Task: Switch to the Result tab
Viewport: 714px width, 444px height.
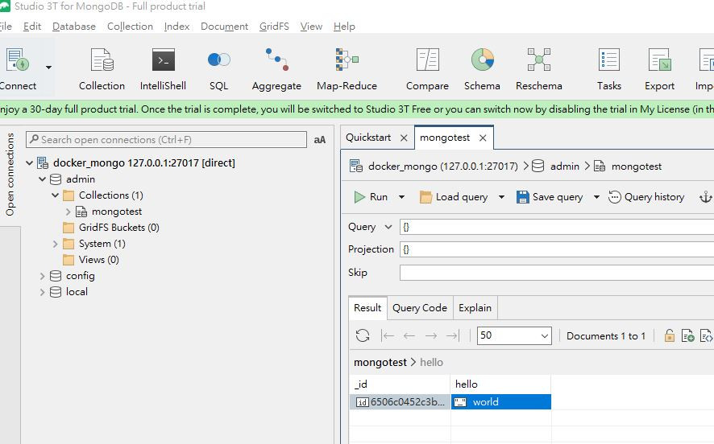Action: click(x=367, y=308)
